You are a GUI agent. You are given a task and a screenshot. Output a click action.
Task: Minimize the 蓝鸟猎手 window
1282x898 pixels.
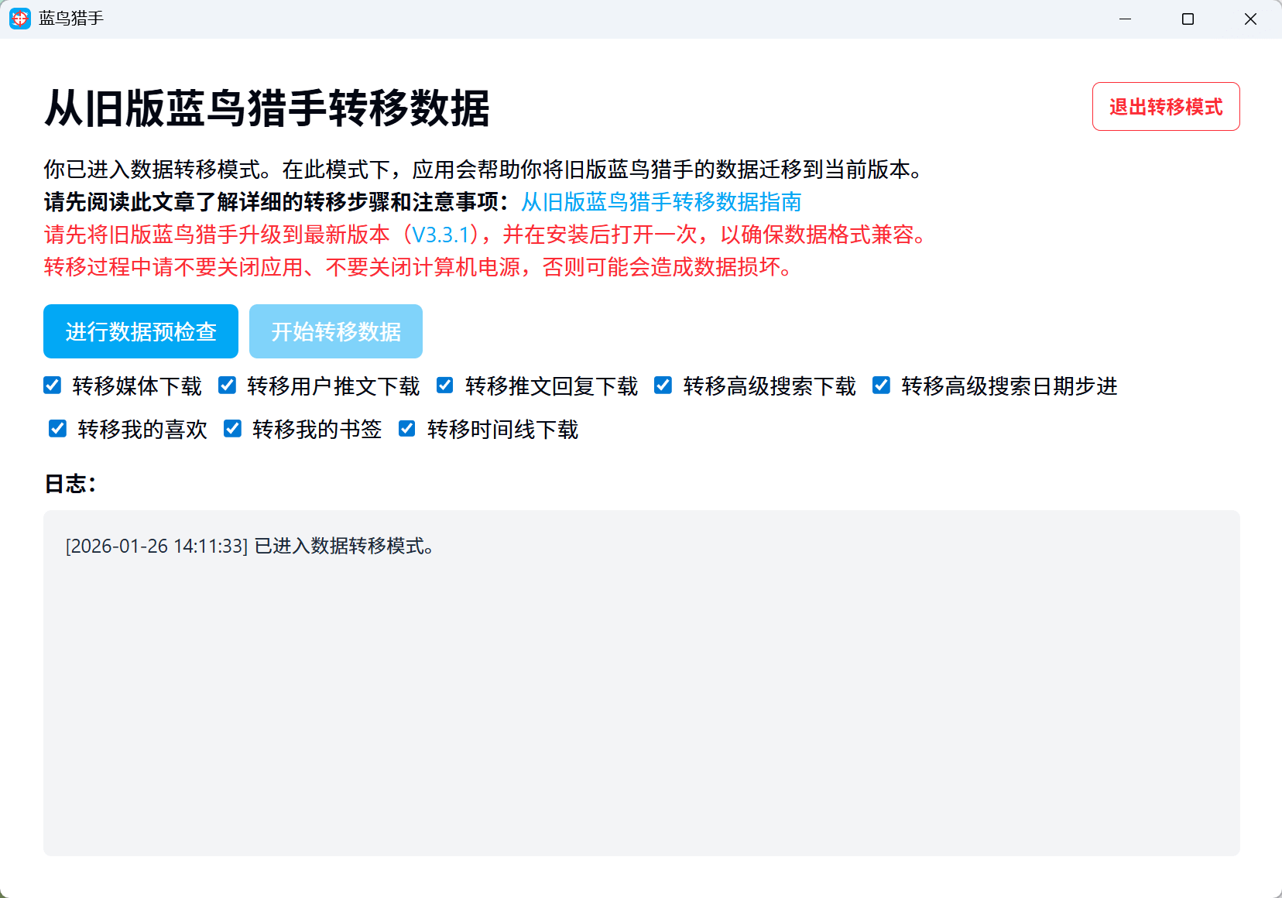click(x=1125, y=19)
